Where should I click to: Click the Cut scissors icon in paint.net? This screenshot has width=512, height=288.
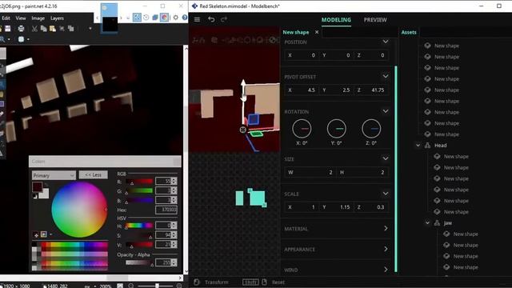click(34, 29)
